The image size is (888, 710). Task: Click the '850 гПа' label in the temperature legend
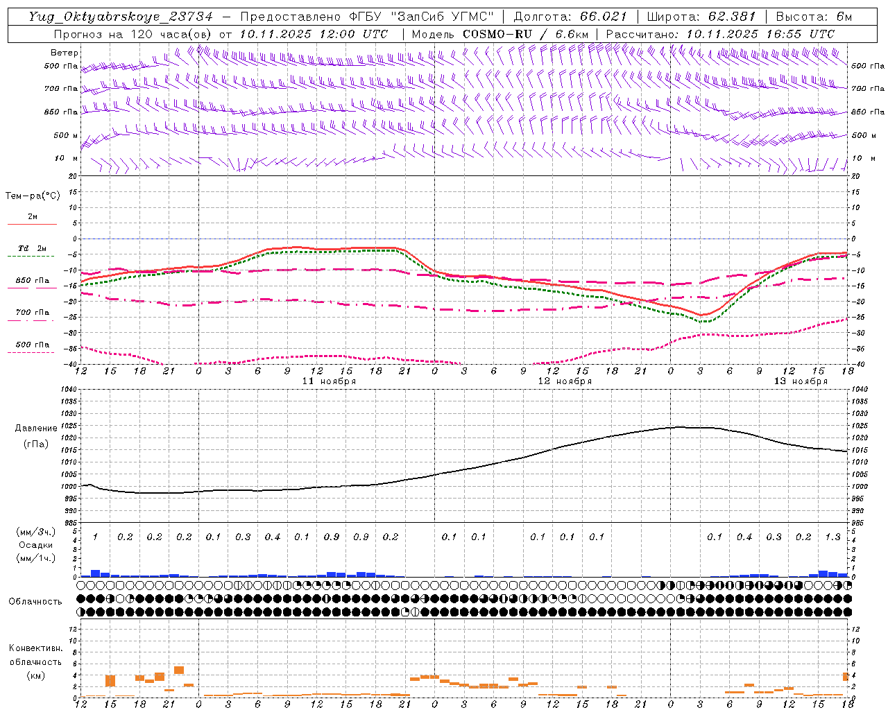pyautogui.click(x=33, y=281)
